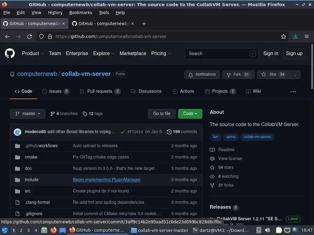Open Firefox downloads arrow icon
This screenshot has width=314, height=235.
click(x=295, y=36)
